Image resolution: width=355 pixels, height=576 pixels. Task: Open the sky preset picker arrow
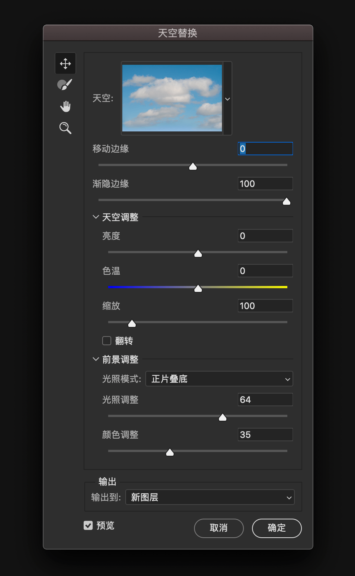[227, 99]
